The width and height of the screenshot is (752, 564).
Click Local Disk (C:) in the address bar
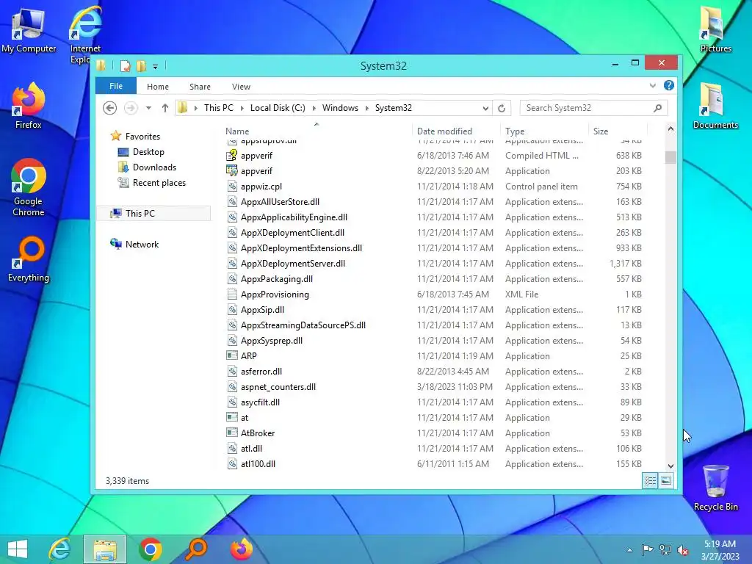click(x=278, y=108)
